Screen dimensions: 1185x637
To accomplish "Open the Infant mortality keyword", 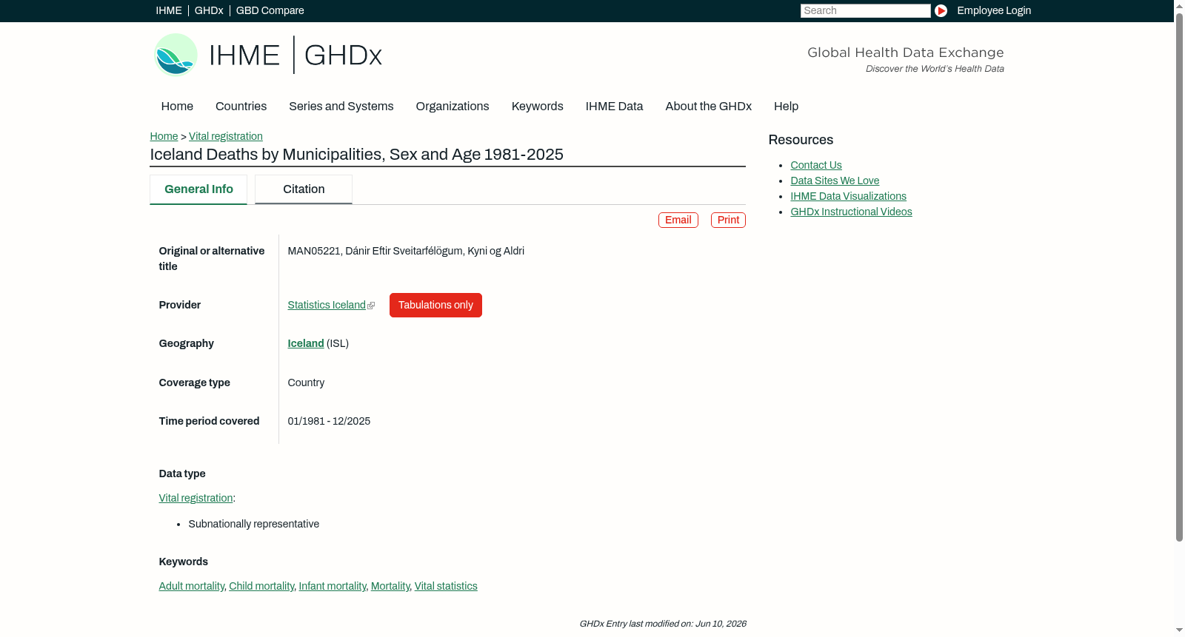I will pyautogui.click(x=333, y=587).
